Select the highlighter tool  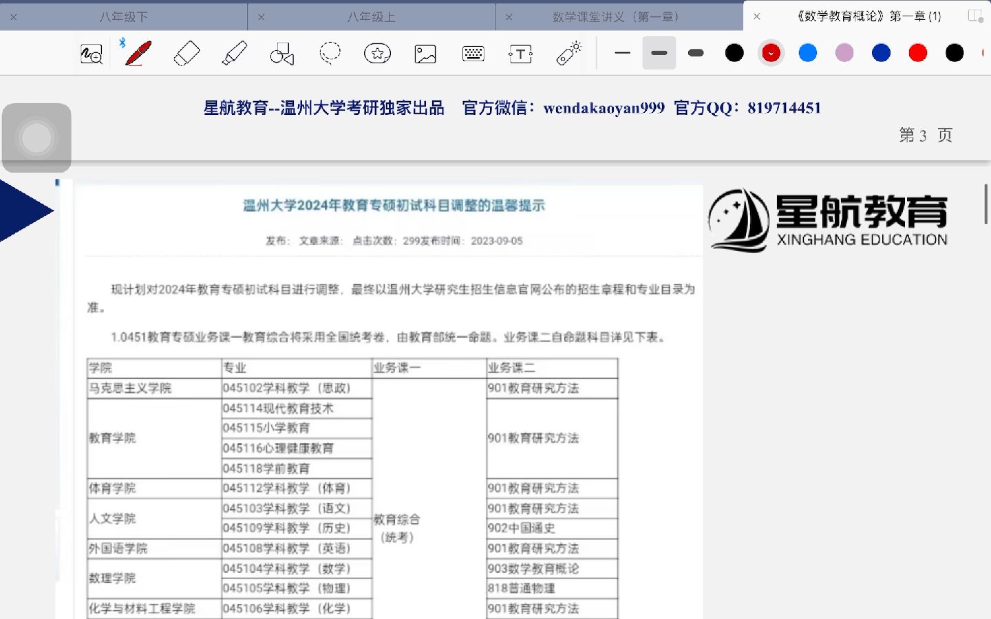click(235, 53)
